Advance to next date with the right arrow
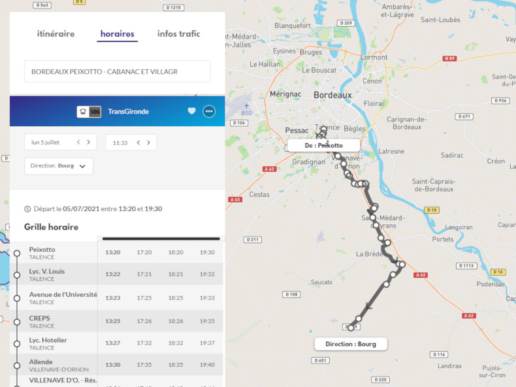This screenshot has height=387, width=516. click(89, 143)
